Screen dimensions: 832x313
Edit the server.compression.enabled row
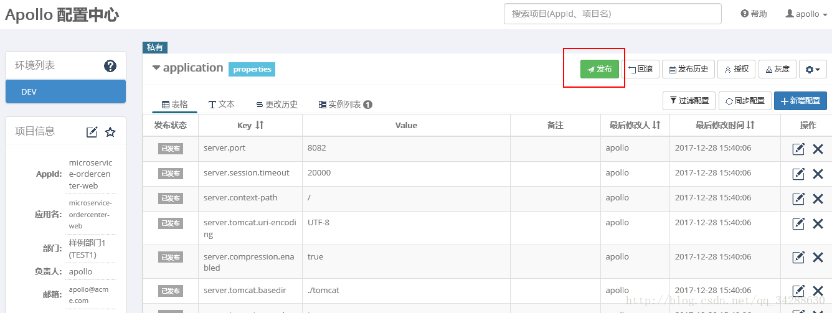pyautogui.click(x=798, y=257)
